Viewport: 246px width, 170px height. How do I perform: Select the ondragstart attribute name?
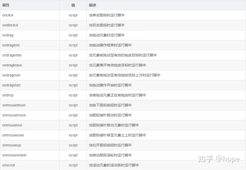(x=12, y=85)
